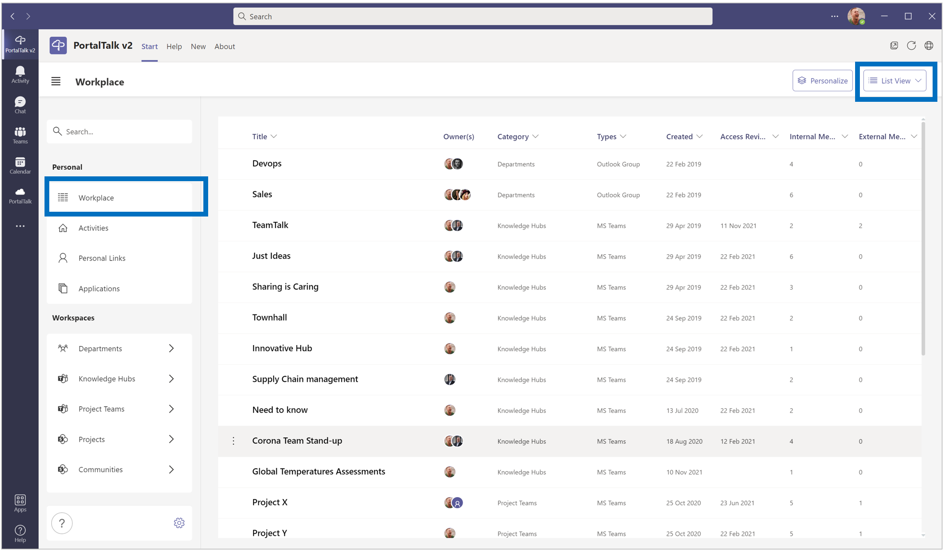Viewport: 946px width, 553px height.
Task: Open the question mark help button
Action: click(62, 523)
